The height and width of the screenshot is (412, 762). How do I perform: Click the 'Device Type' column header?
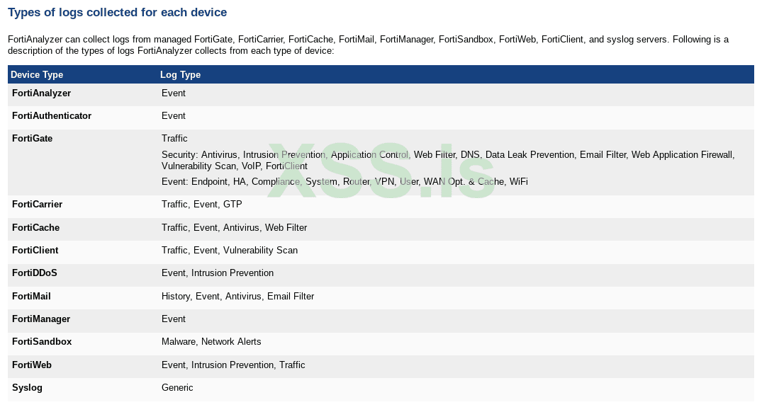[37, 75]
